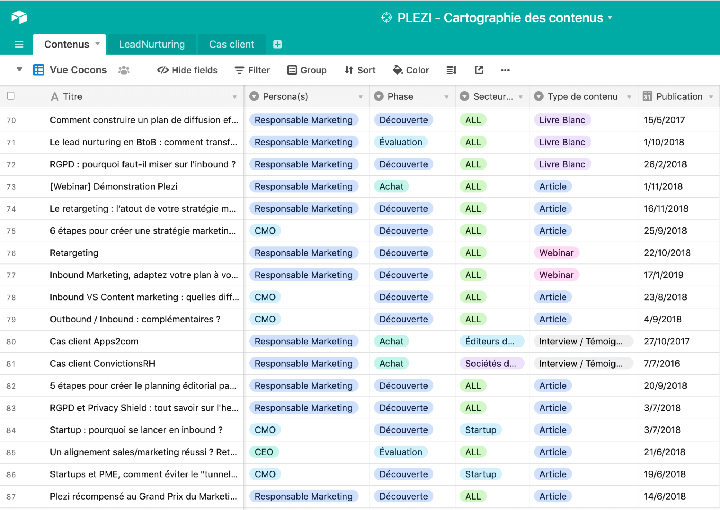Open Type de contenu column dropdown
The image size is (720, 510).
click(629, 97)
